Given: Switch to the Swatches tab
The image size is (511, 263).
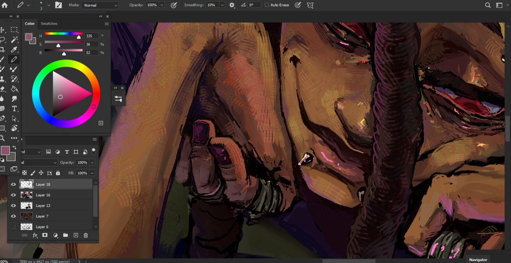Looking at the screenshot, I should 49,23.
